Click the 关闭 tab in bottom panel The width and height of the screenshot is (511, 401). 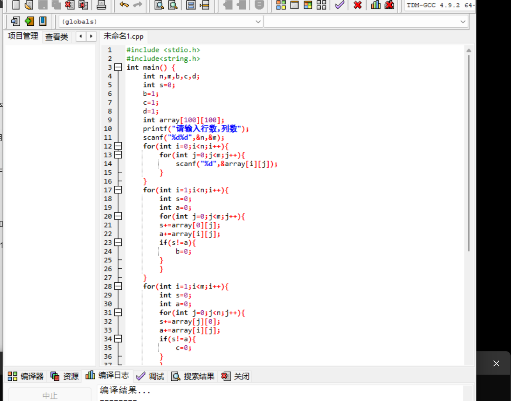(x=235, y=376)
